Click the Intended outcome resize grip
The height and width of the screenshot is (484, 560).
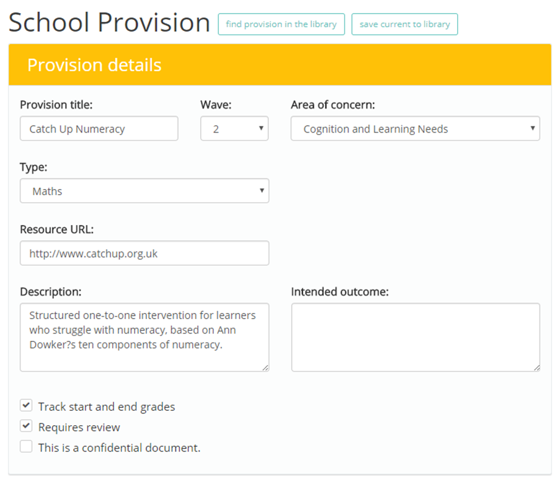tap(536, 368)
